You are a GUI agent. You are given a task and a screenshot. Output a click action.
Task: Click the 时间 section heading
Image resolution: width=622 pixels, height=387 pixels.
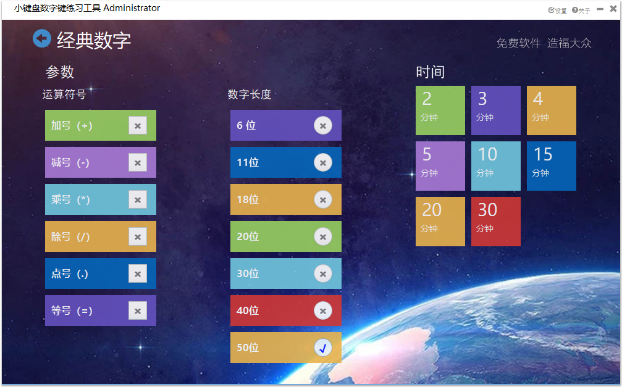[431, 72]
